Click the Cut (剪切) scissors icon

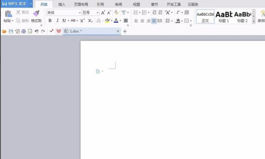tap(18, 12)
